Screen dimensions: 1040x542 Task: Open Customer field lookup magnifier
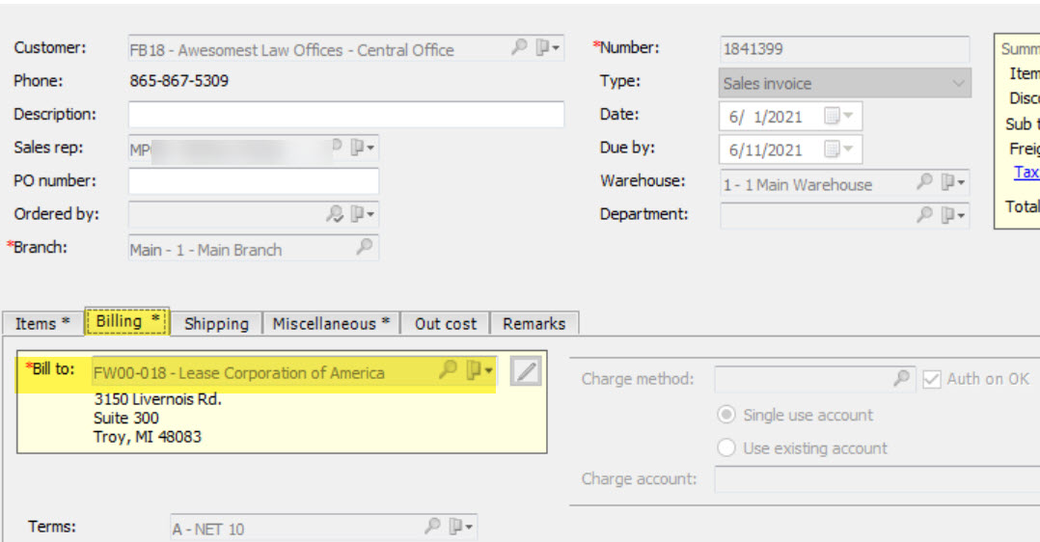click(x=519, y=47)
